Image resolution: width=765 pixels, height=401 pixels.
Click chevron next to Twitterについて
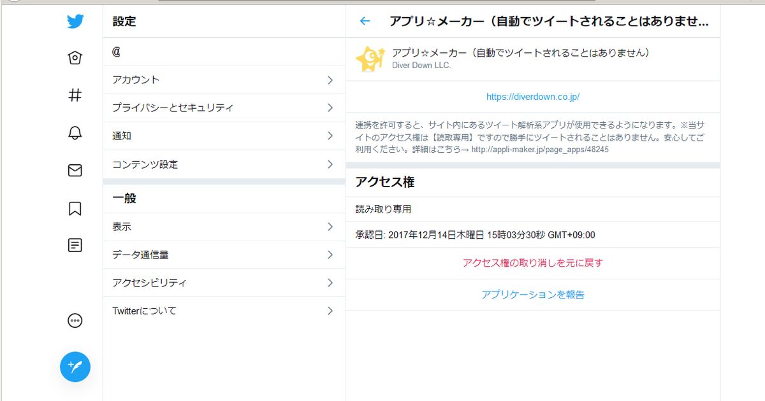click(x=330, y=311)
